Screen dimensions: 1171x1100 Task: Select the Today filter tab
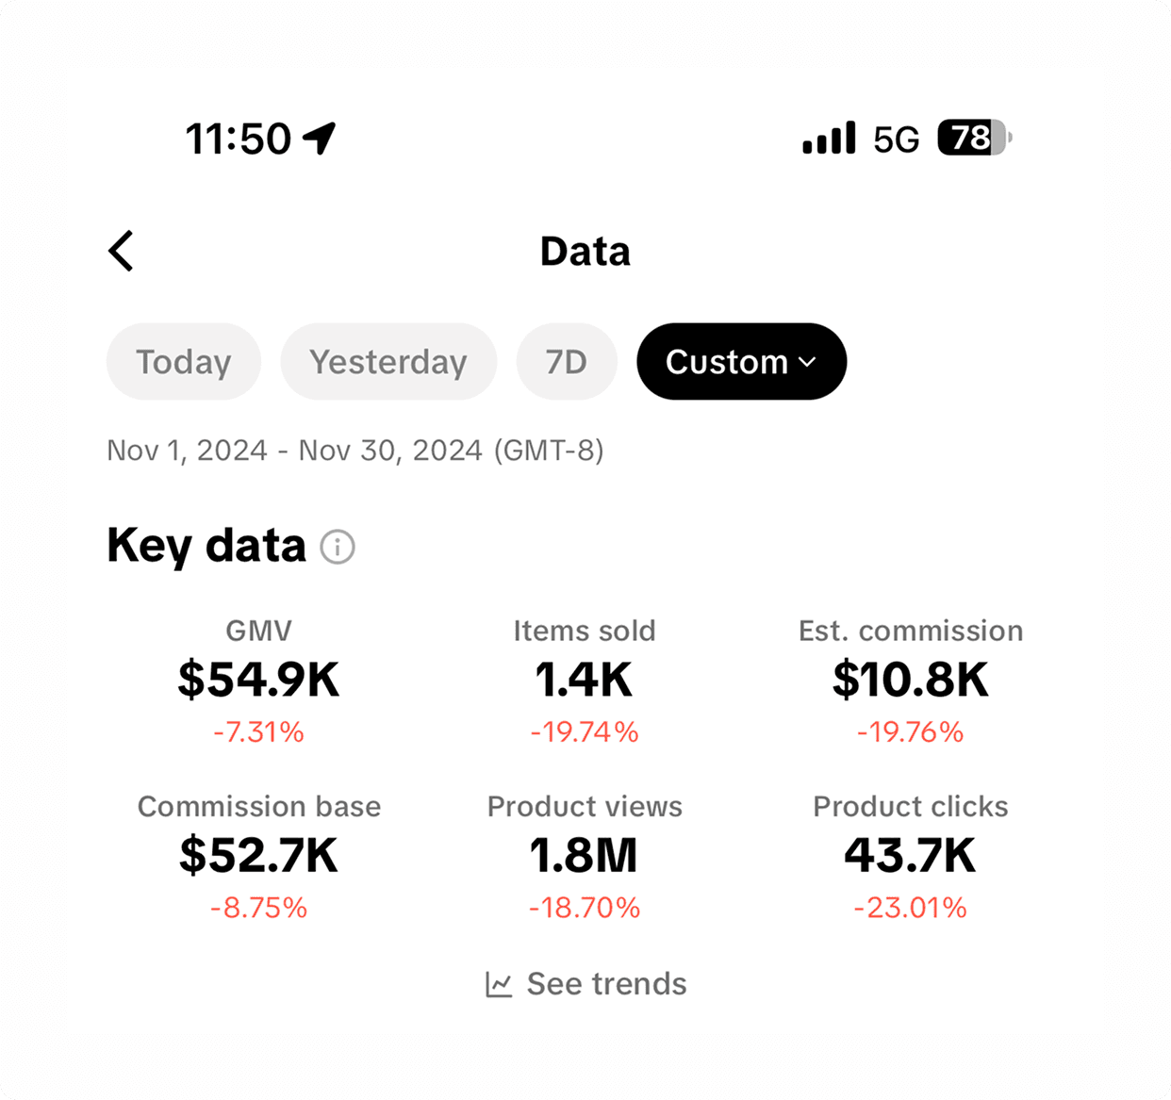click(184, 362)
